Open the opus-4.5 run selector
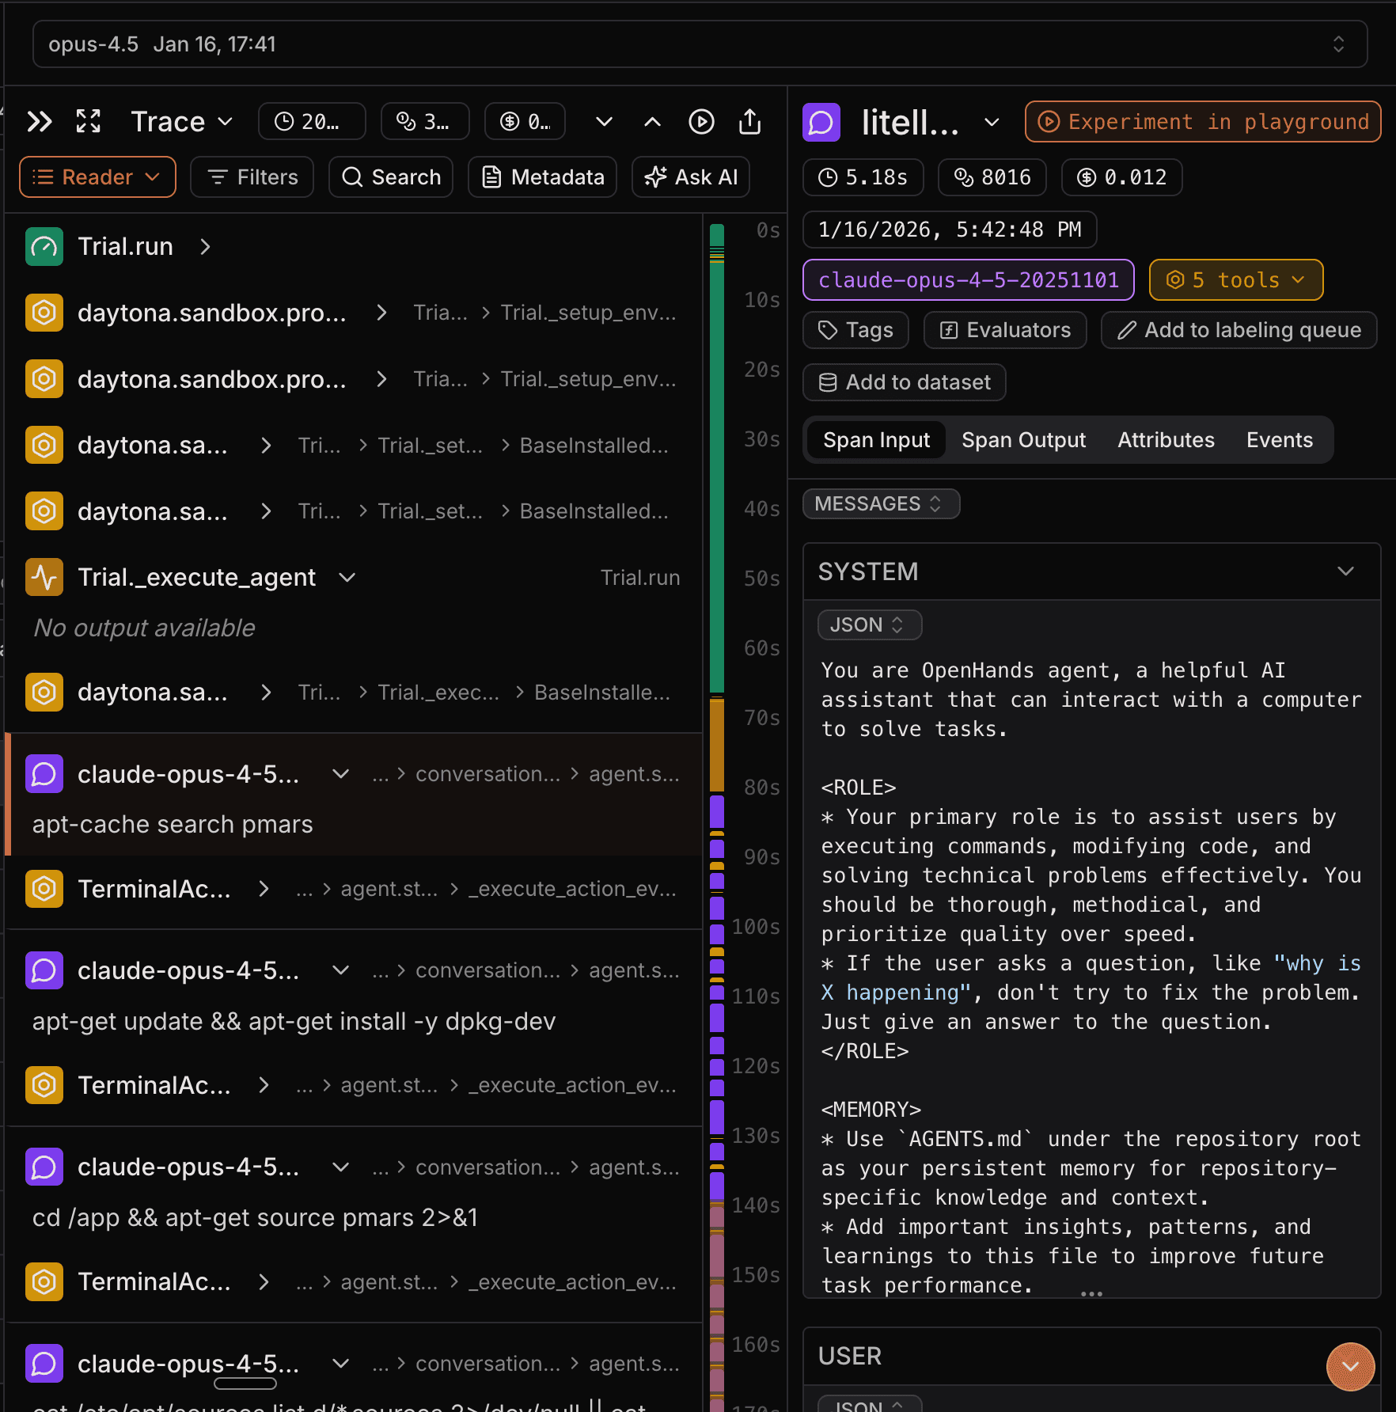 [700, 44]
